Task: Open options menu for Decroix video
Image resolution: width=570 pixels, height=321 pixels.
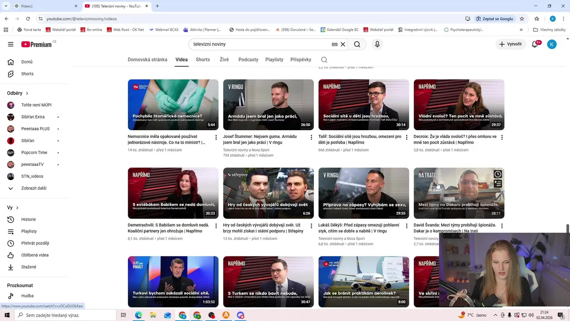Action: pyautogui.click(x=502, y=137)
